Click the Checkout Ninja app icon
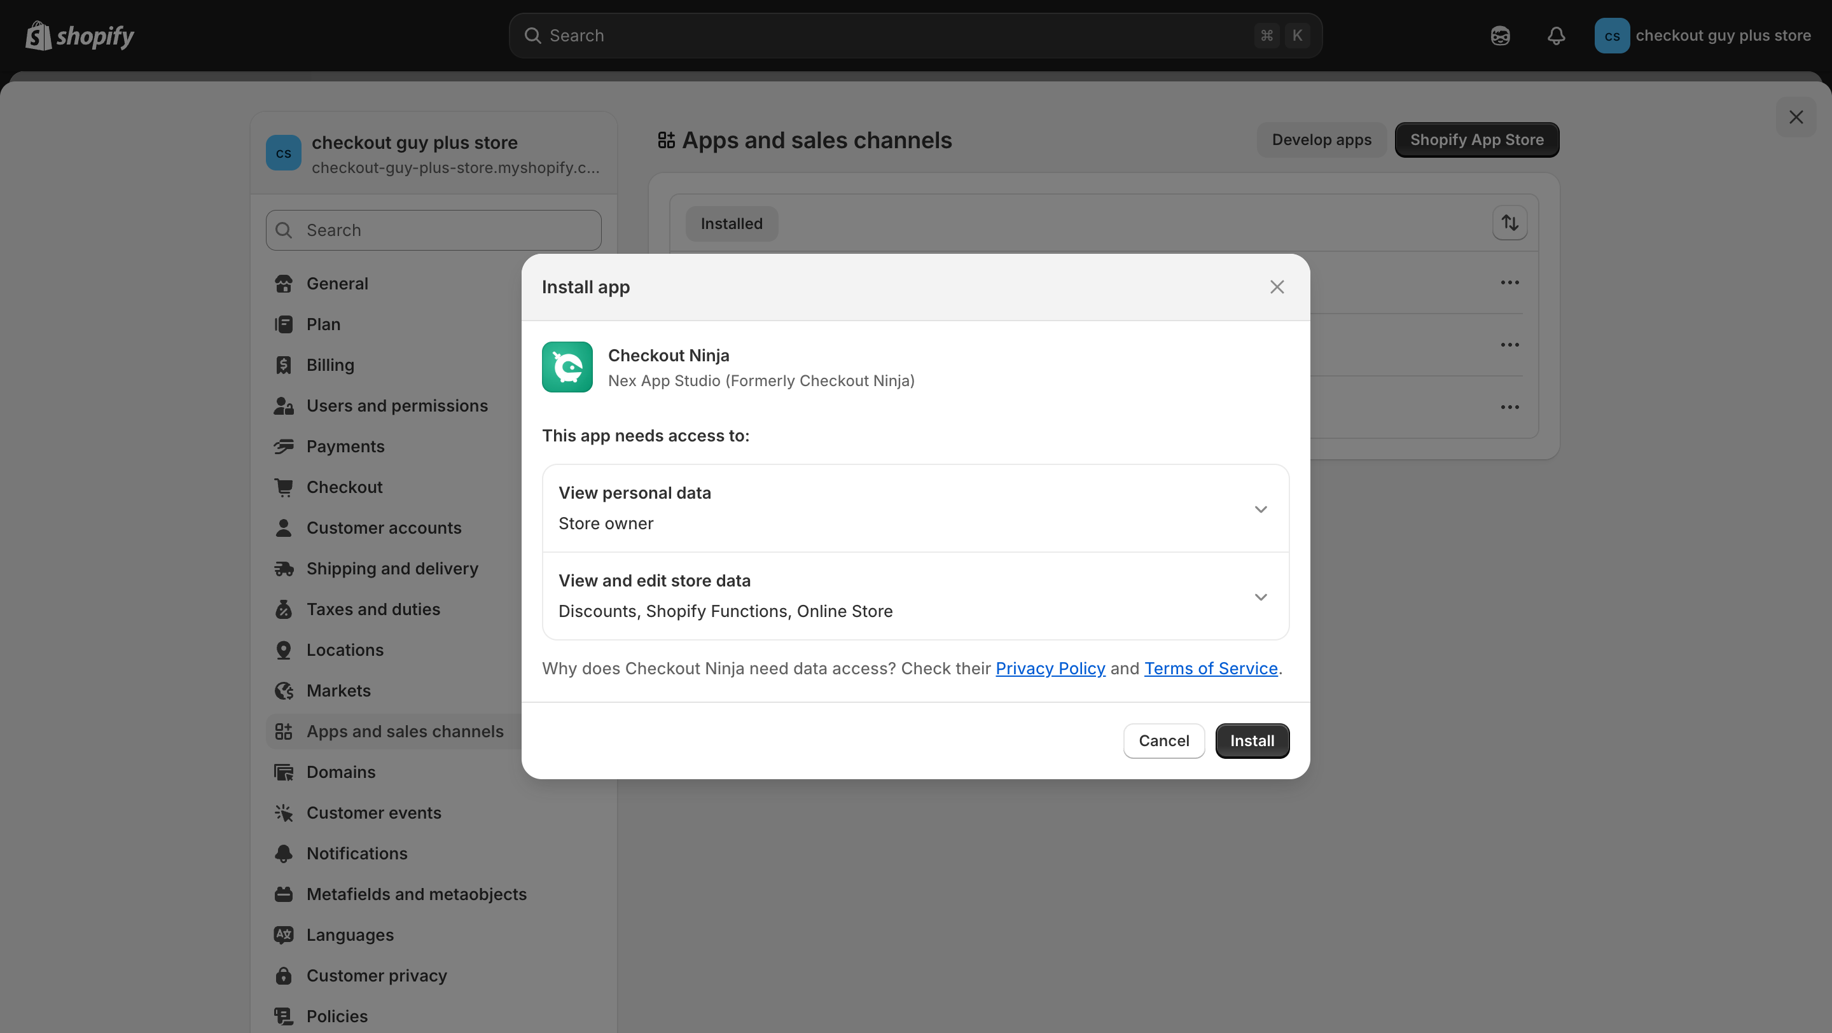Image resolution: width=1832 pixels, height=1033 pixels. (567, 367)
